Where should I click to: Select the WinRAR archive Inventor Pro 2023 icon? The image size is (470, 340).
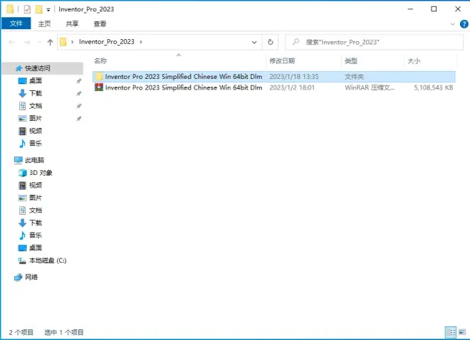[x=98, y=87]
